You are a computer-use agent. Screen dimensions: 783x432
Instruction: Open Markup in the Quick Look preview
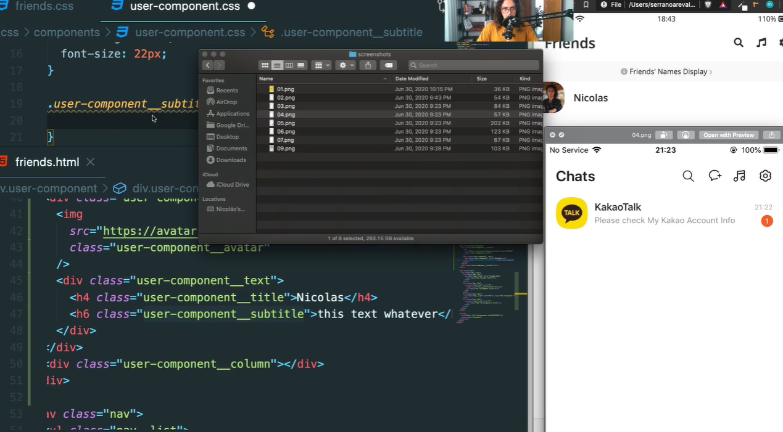coord(685,135)
